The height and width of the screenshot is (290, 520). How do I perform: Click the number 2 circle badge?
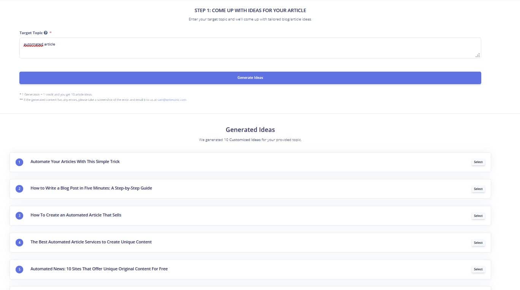(x=19, y=189)
